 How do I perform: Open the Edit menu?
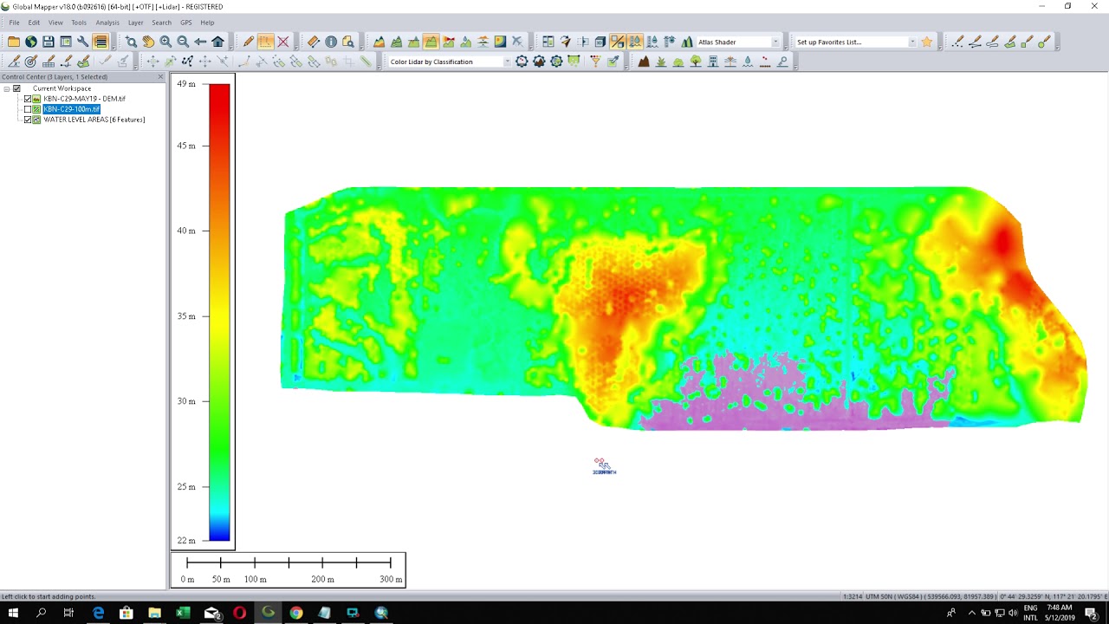pos(34,23)
